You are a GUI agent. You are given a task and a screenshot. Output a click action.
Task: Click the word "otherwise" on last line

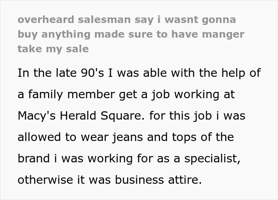pos(45,180)
